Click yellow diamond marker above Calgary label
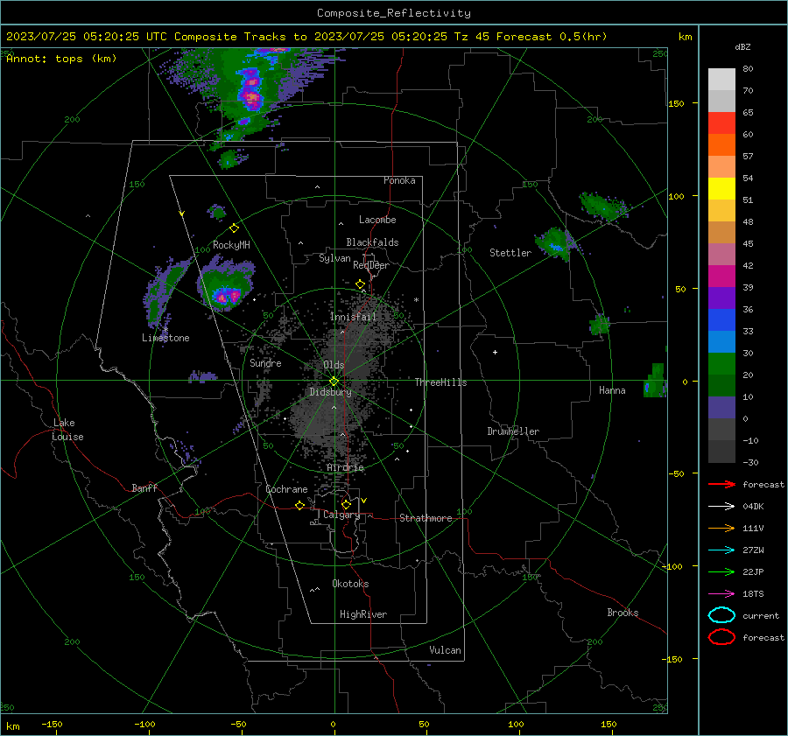Screen dimensions: 788x736 pyautogui.click(x=346, y=504)
